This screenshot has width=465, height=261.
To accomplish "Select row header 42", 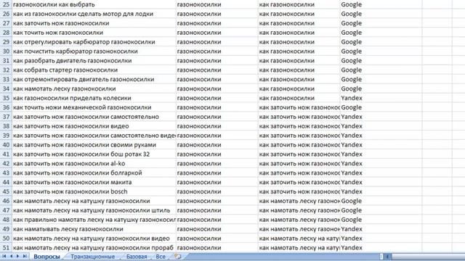I will (x=6, y=164).
